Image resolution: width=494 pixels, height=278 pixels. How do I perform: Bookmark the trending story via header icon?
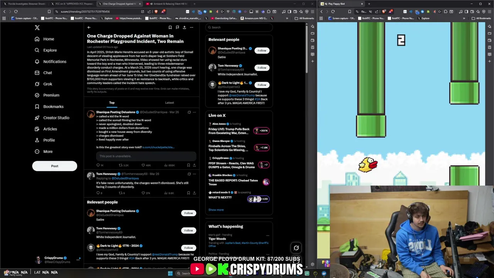pos(170,27)
